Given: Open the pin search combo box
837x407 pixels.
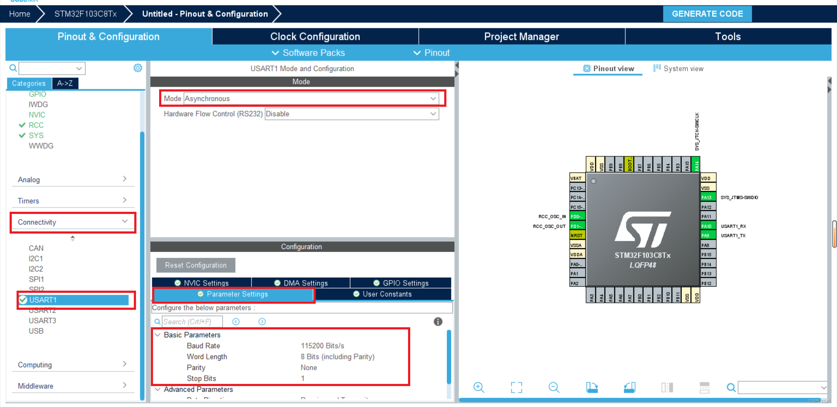Looking at the screenshot, I should pos(782,387).
